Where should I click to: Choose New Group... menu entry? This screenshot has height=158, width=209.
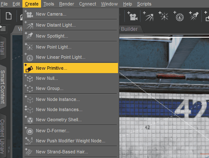point(71,88)
